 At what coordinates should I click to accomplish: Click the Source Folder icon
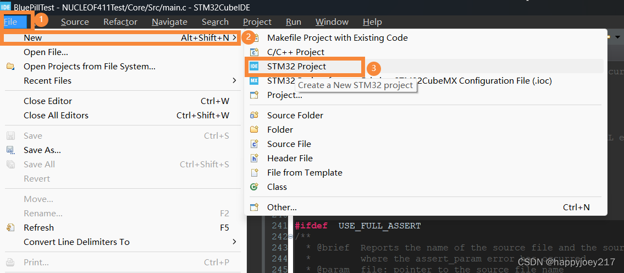255,116
